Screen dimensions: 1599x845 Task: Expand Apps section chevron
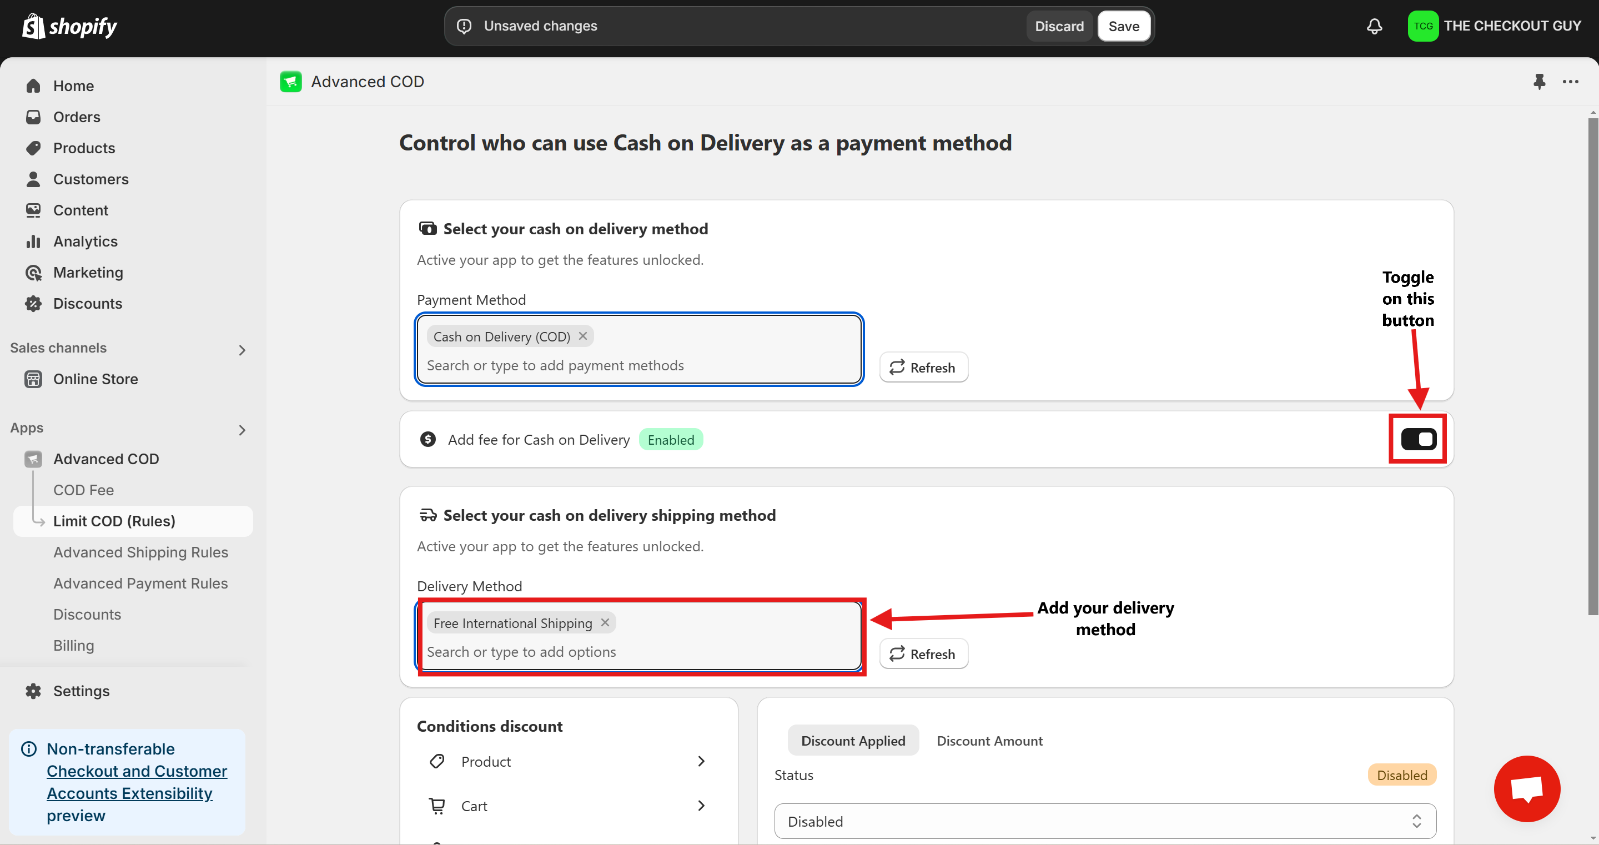click(x=242, y=430)
